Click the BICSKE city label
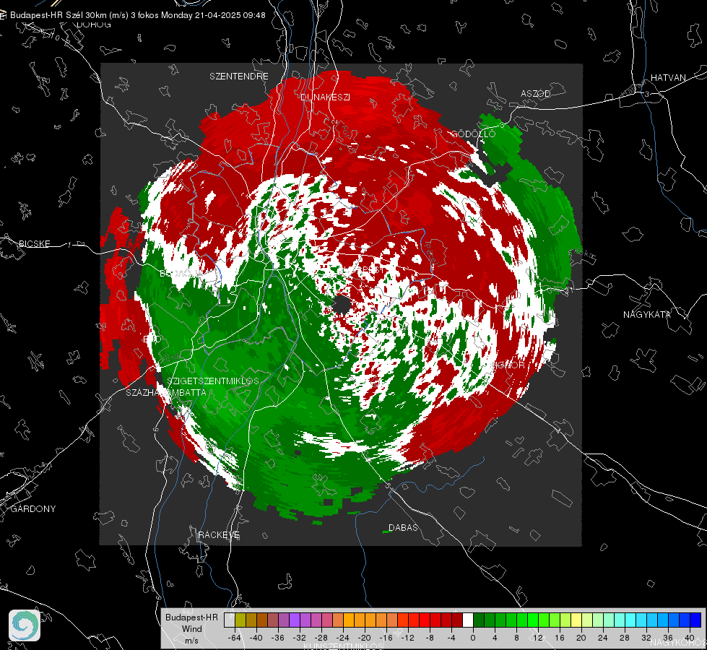 [34, 243]
